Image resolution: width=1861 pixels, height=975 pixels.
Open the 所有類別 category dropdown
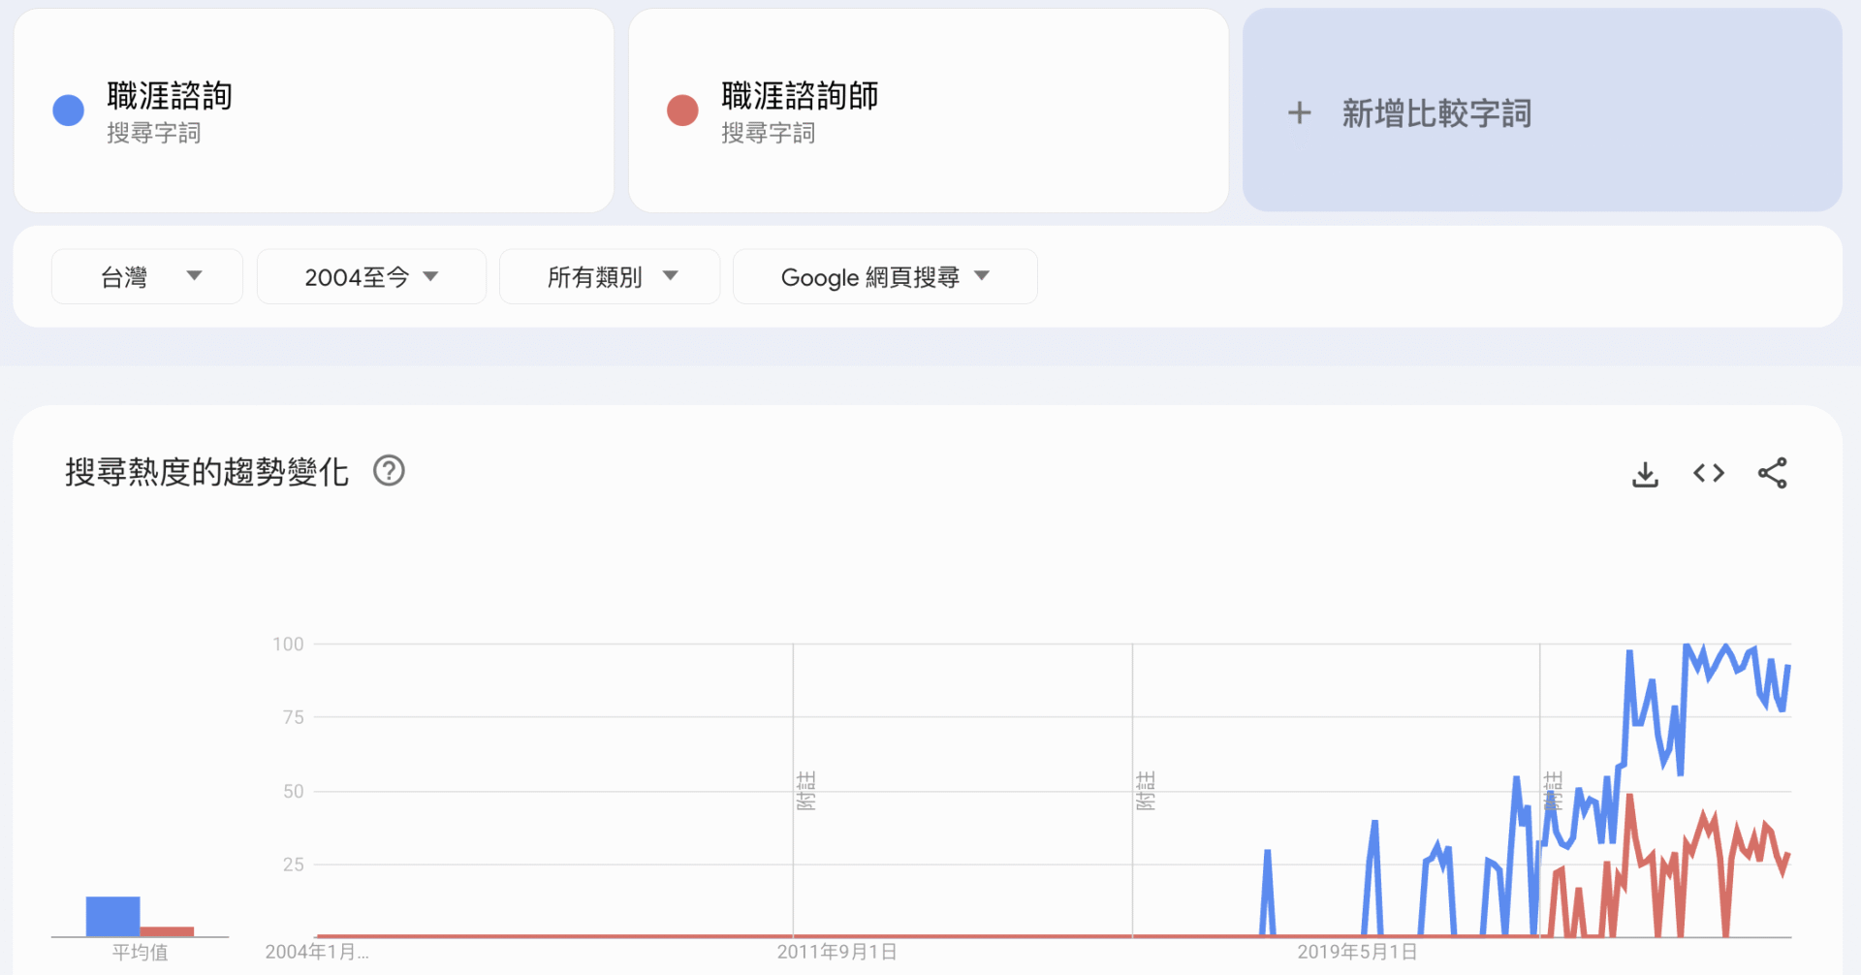click(x=609, y=276)
